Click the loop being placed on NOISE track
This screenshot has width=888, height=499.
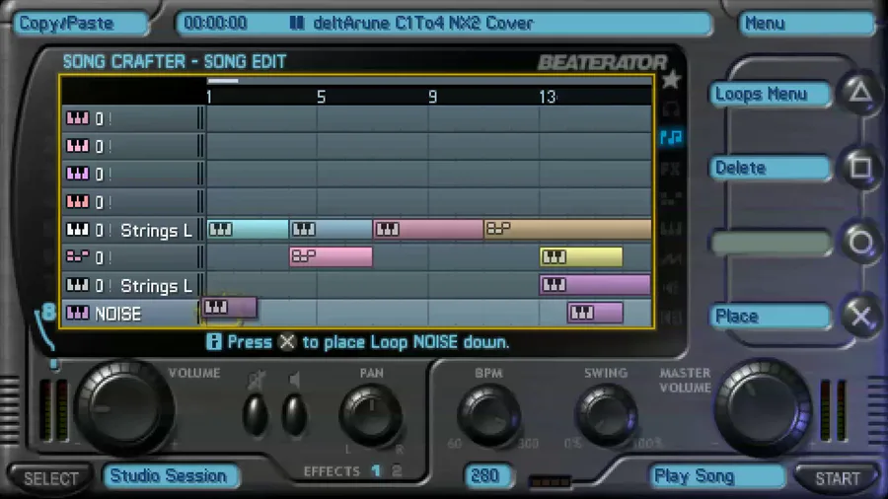click(x=229, y=308)
